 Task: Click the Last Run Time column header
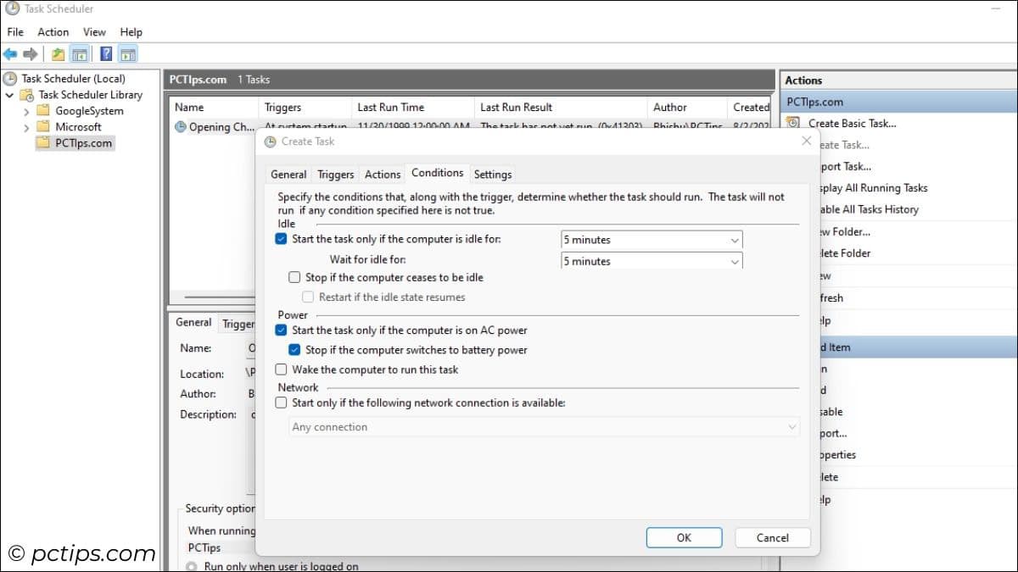413,108
